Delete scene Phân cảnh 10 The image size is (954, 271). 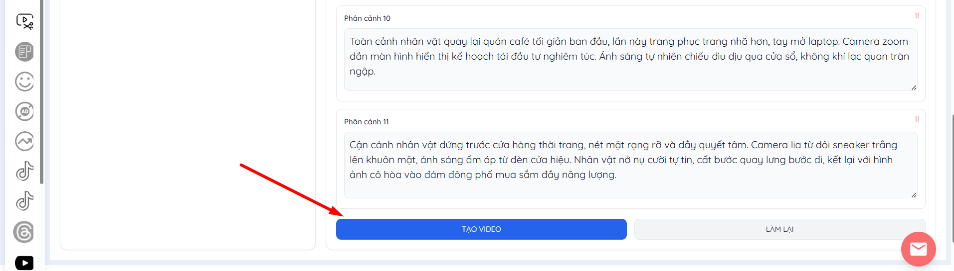[917, 16]
